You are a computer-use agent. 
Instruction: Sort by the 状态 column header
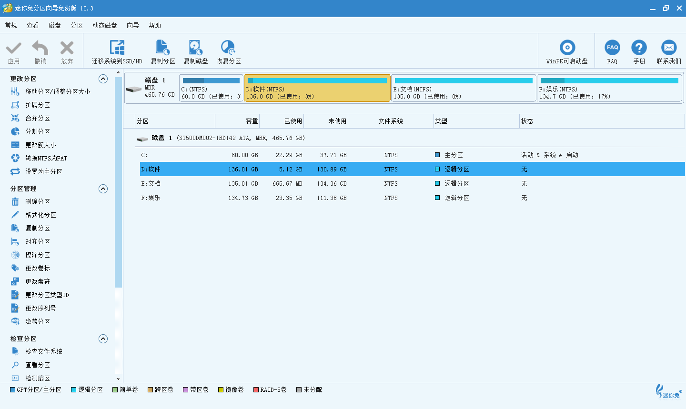602,121
